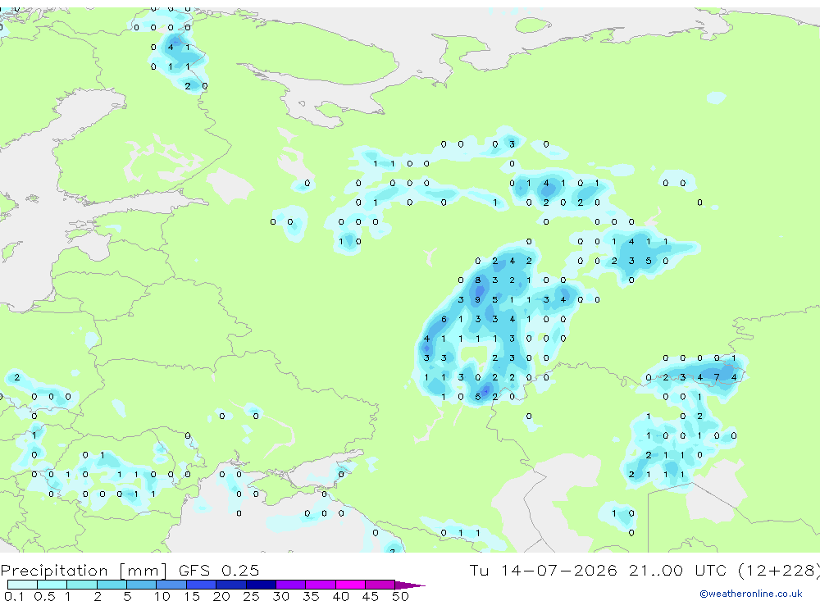820x601 pixels.
Task: Select the 2–5 mm legend swatch
Action: point(112,585)
